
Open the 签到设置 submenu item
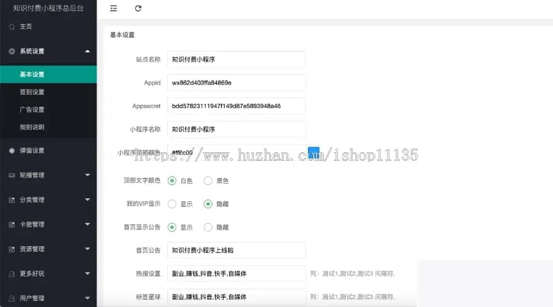[32, 92]
